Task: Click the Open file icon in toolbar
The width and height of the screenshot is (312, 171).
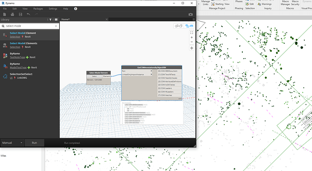Action: tap(12, 14)
